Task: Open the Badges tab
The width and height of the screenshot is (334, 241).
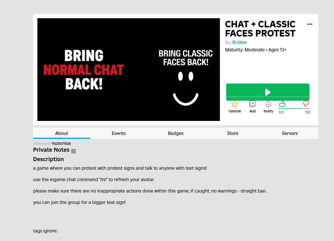Action: (176, 133)
